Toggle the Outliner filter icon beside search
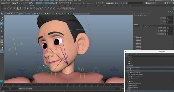Viewport: 174px width, 92px height. (126, 56)
